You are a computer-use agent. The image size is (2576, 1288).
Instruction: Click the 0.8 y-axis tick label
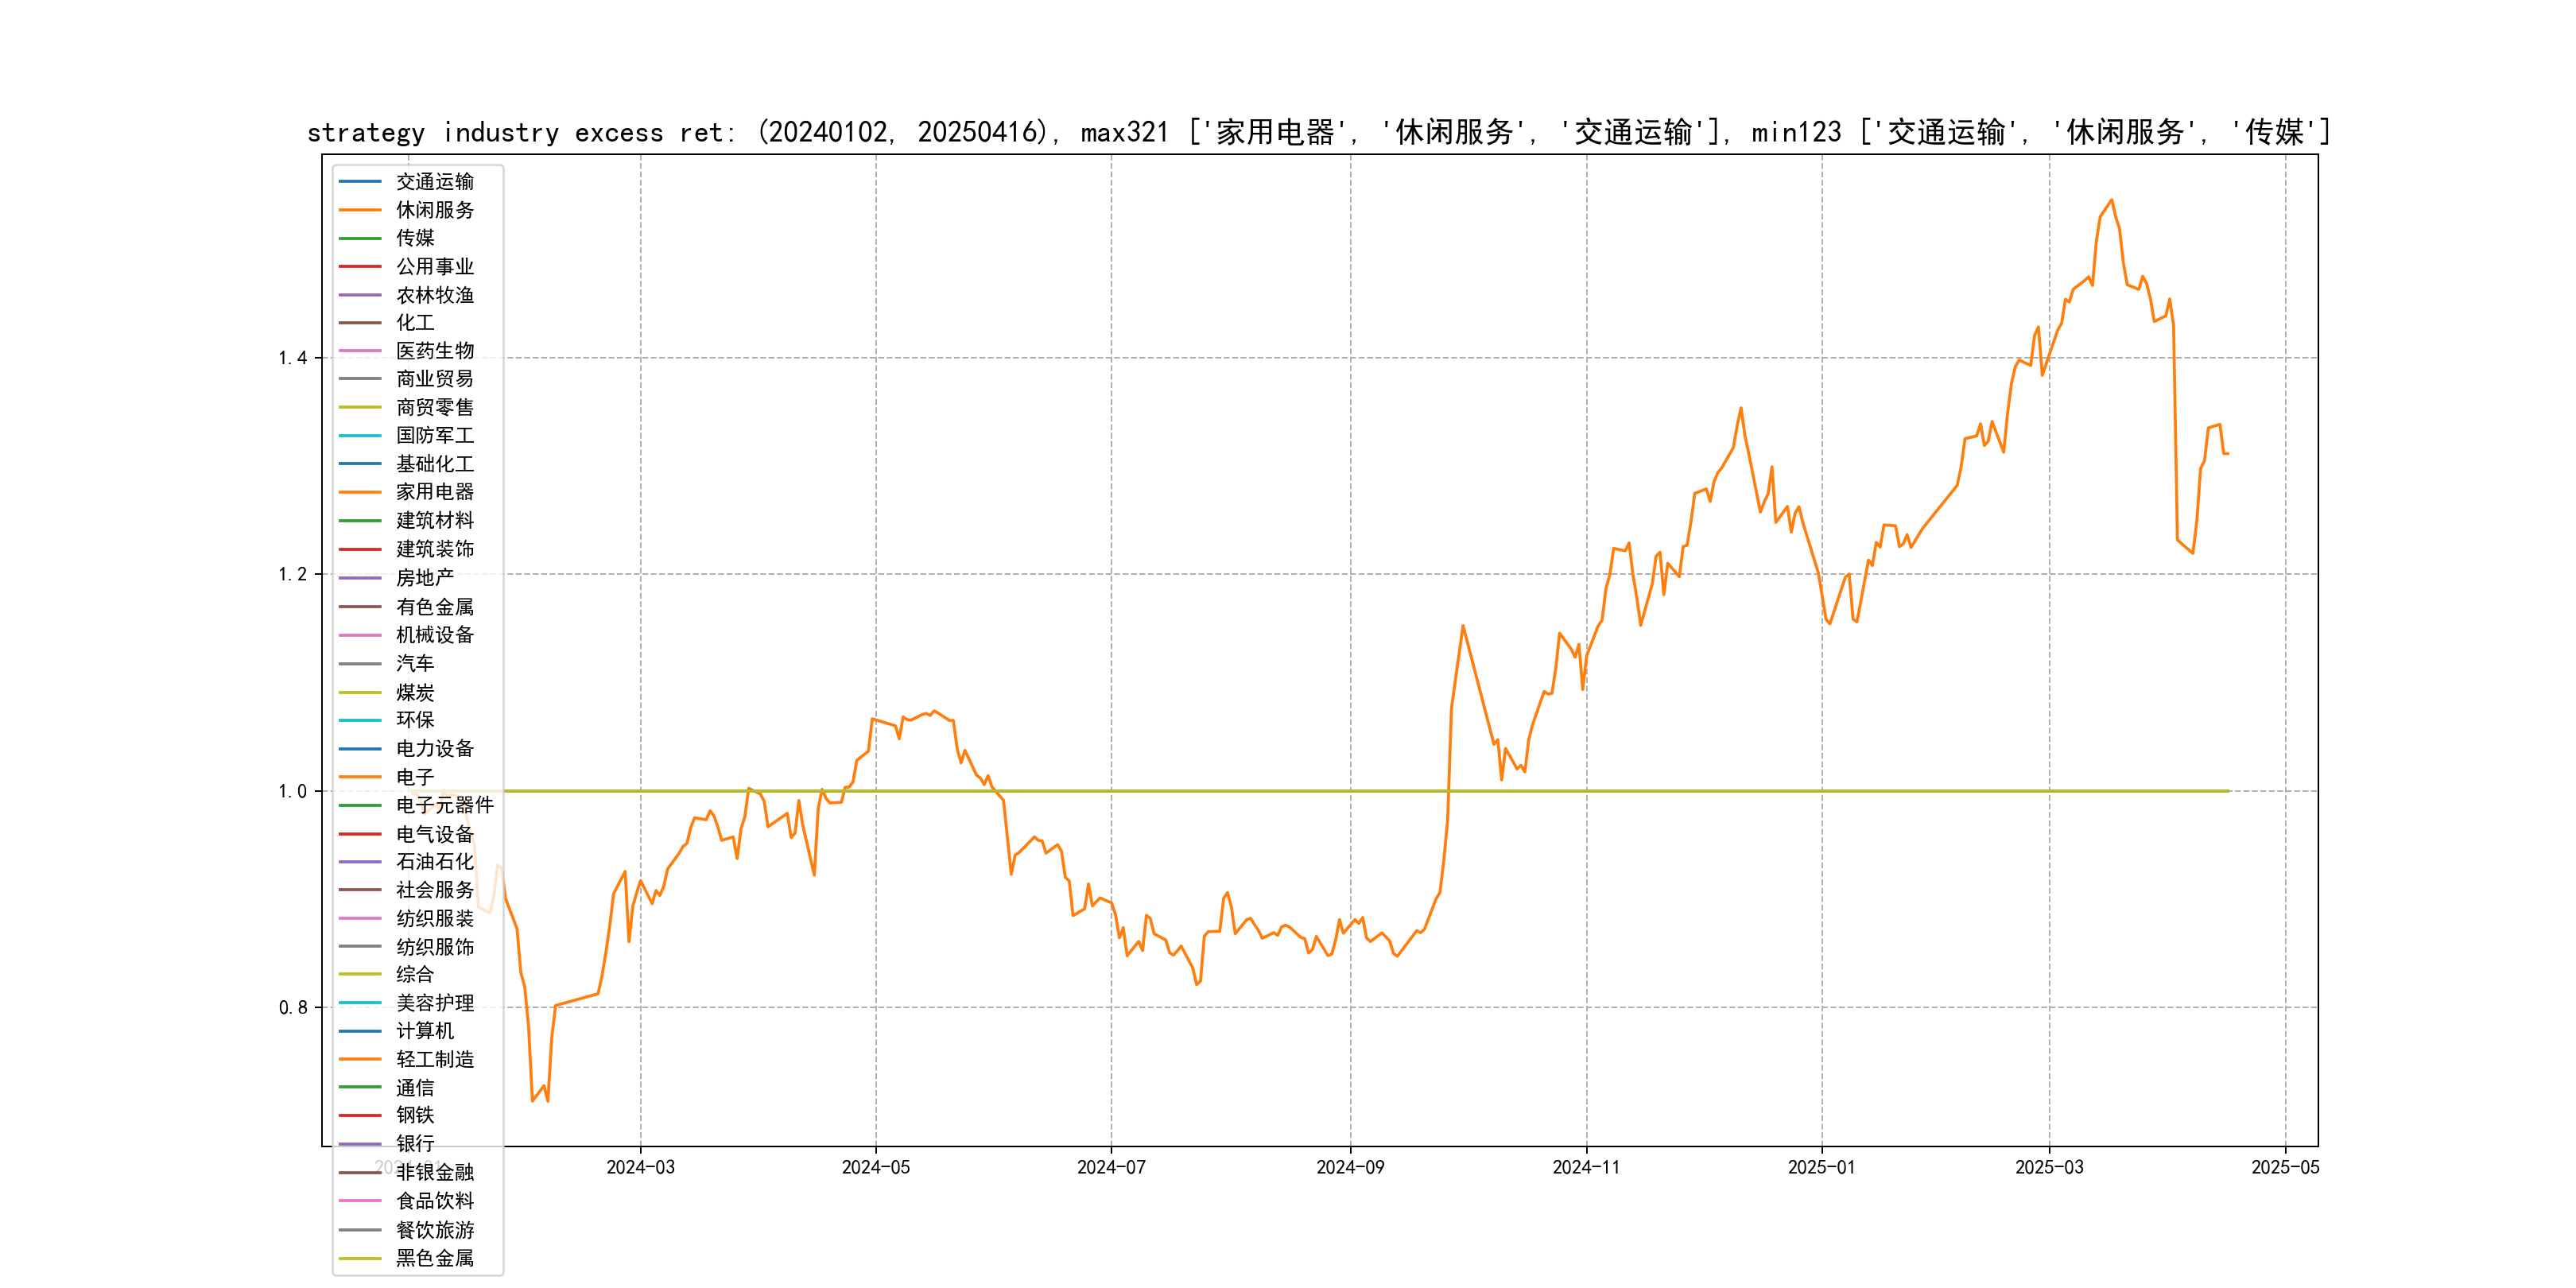pyautogui.click(x=292, y=1008)
